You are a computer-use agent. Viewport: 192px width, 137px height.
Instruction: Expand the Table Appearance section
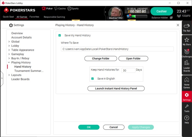point(9,50)
